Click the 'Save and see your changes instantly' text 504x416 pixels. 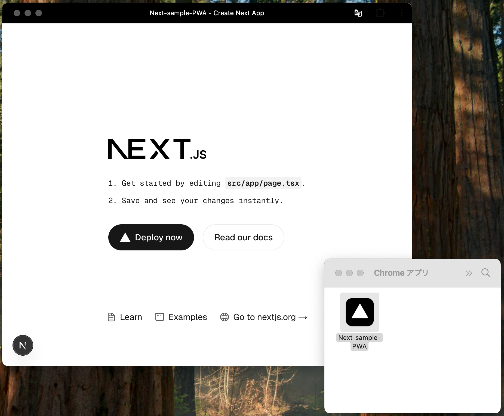click(x=202, y=201)
